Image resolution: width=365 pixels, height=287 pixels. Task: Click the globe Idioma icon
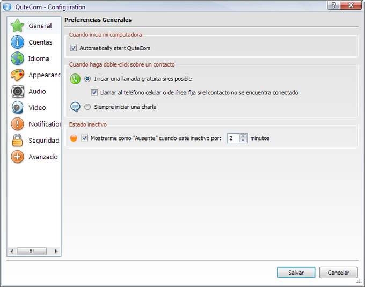(x=17, y=58)
